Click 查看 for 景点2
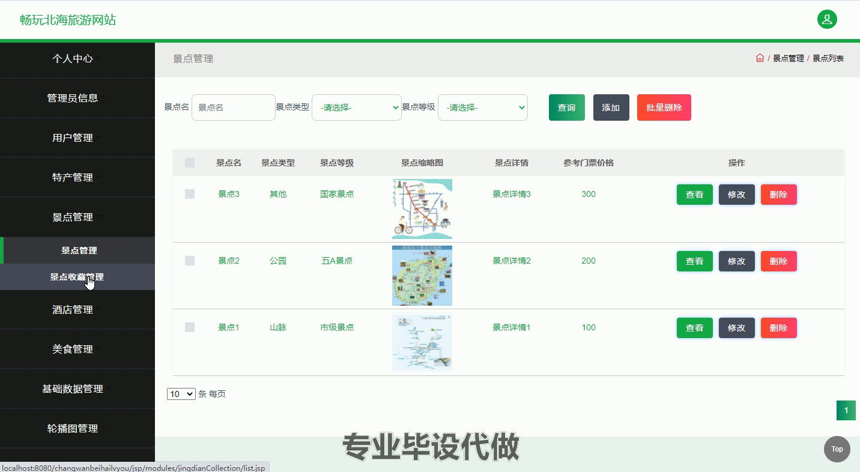Image resolution: width=860 pixels, height=472 pixels. pyautogui.click(x=695, y=261)
